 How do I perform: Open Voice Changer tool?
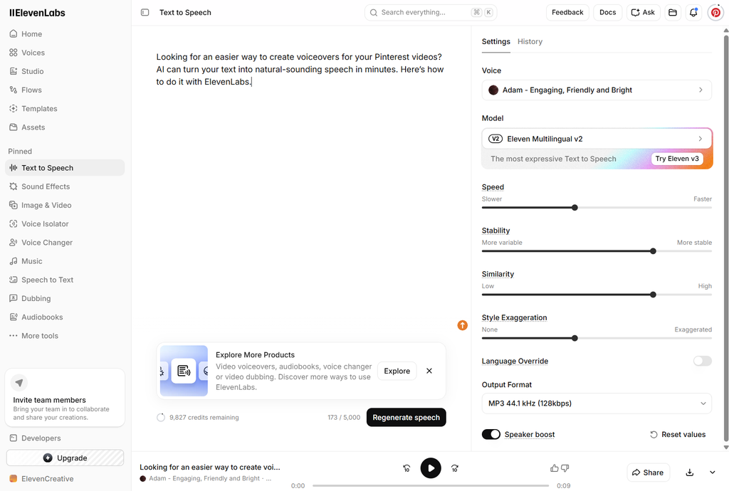pyautogui.click(x=65, y=242)
